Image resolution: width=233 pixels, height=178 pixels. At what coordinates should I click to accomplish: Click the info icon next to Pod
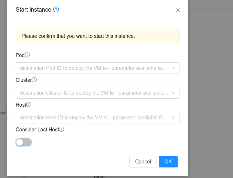coord(27,55)
